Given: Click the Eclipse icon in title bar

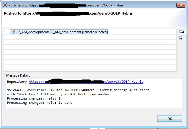Looking at the screenshot, I should [x=5, y=5].
